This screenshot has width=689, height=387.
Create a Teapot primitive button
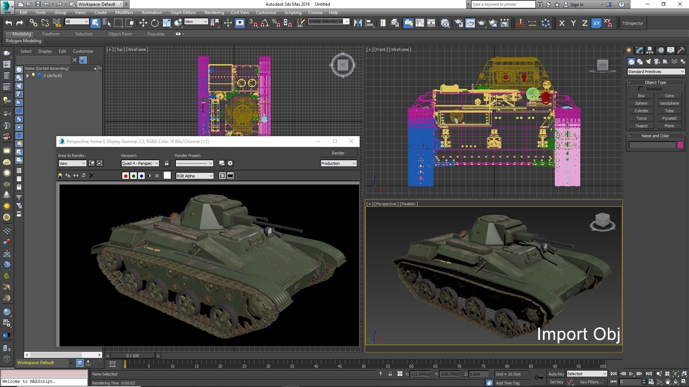(x=641, y=126)
